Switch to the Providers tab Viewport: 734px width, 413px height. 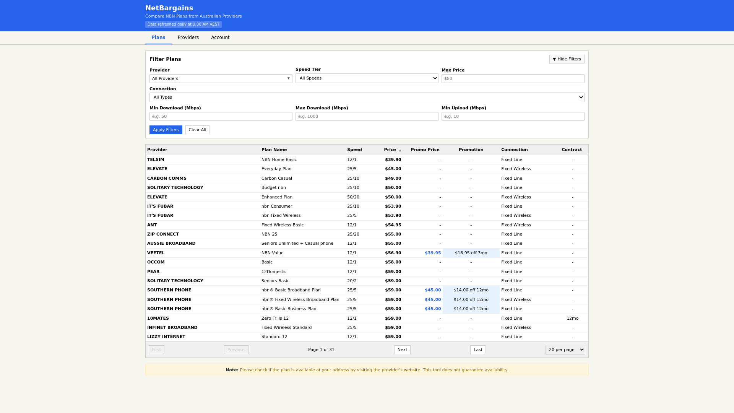tap(188, 37)
